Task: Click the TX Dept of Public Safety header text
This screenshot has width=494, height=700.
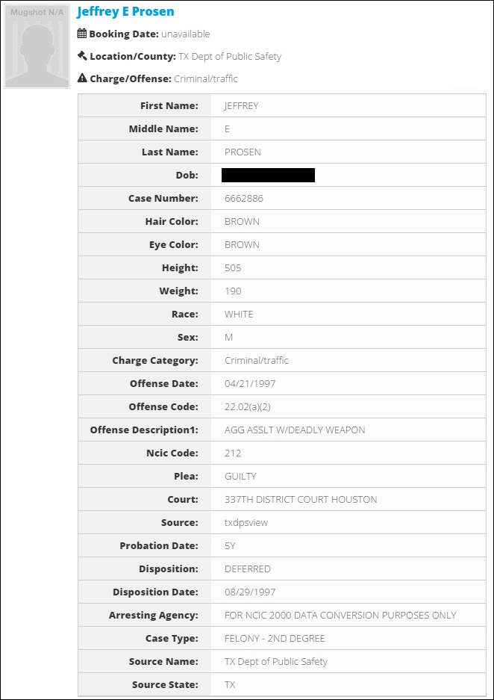Action: [230, 56]
